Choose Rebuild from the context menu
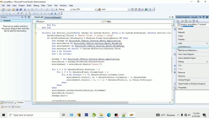Image resolution: width=209 pixels, height=118 pixels. [x=191, y=32]
